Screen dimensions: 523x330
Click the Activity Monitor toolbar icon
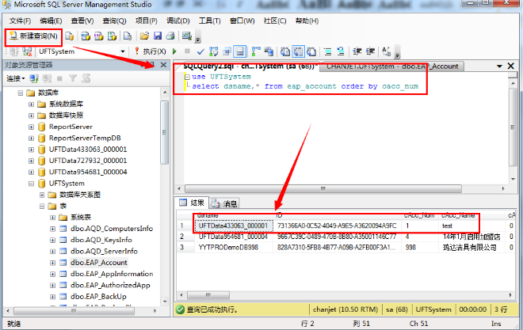tap(186, 36)
